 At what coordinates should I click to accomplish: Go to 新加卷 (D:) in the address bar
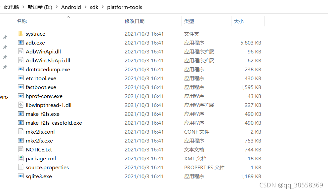(x=40, y=7)
